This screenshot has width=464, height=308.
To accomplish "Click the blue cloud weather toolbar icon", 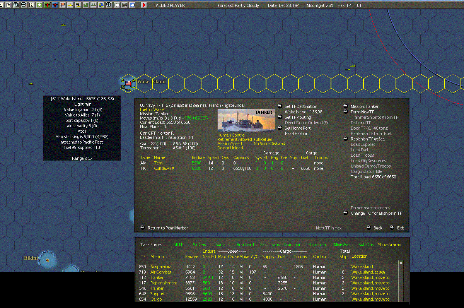I will coord(132,5).
